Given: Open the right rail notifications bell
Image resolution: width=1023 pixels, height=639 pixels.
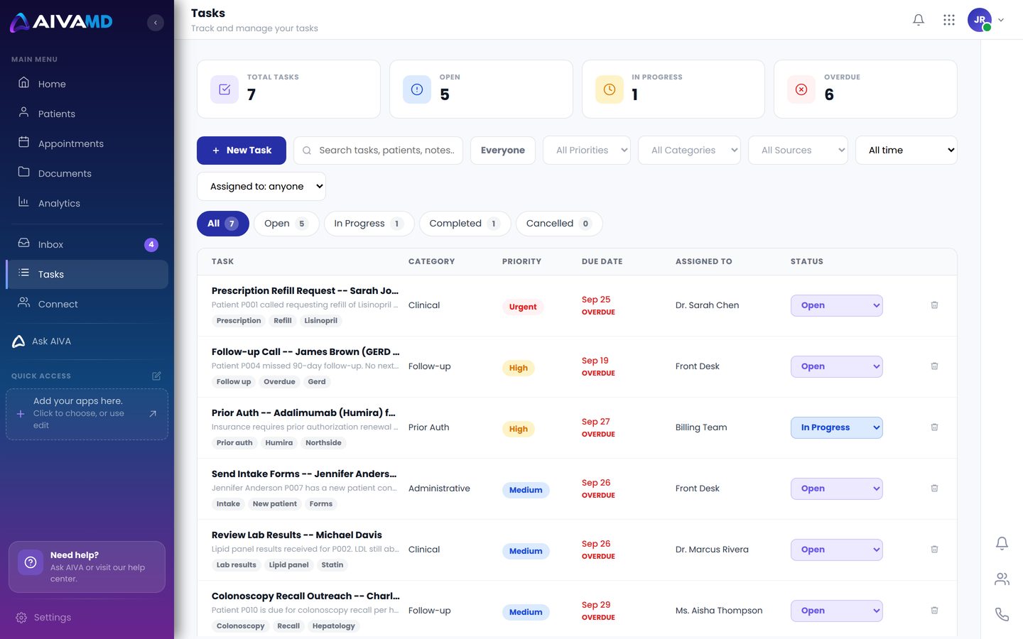Looking at the screenshot, I should click(x=1002, y=543).
